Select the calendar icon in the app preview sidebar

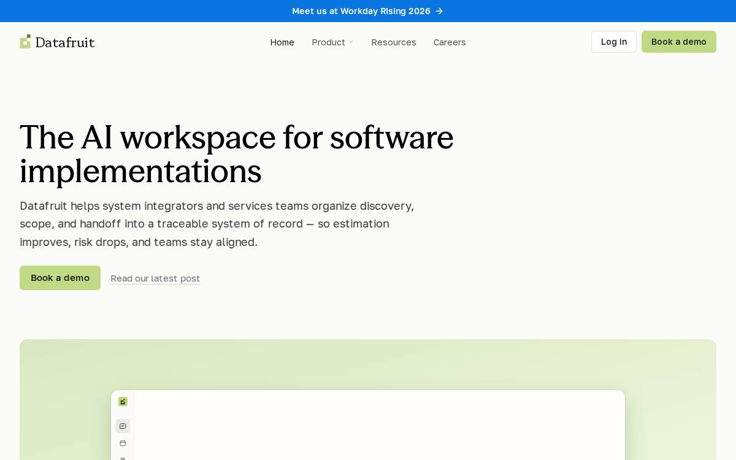tap(123, 443)
